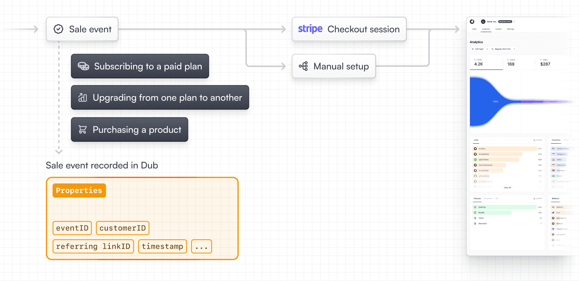The image size is (579, 281).
Task: Open the Link type filter selector
Action: pyautogui.click(x=477, y=49)
